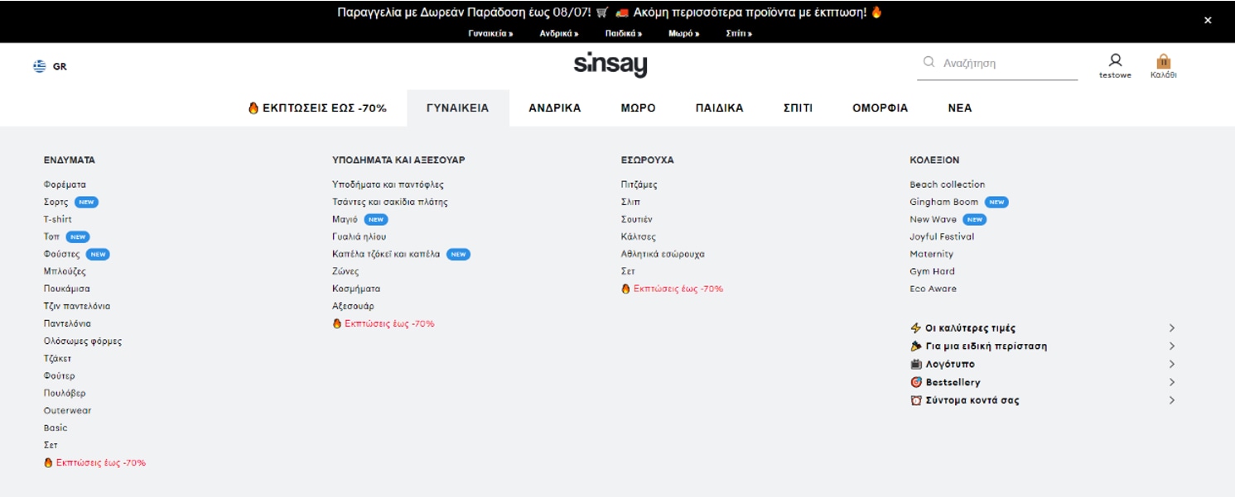Open the Gingham Boom collection
Image resolution: width=1235 pixels, height=497 pixels.
[943, 202]
